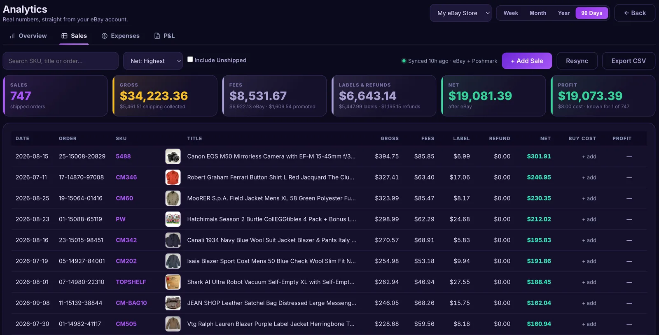
Task: Go to the P&L tab
Action: click(x=164, y=36)
